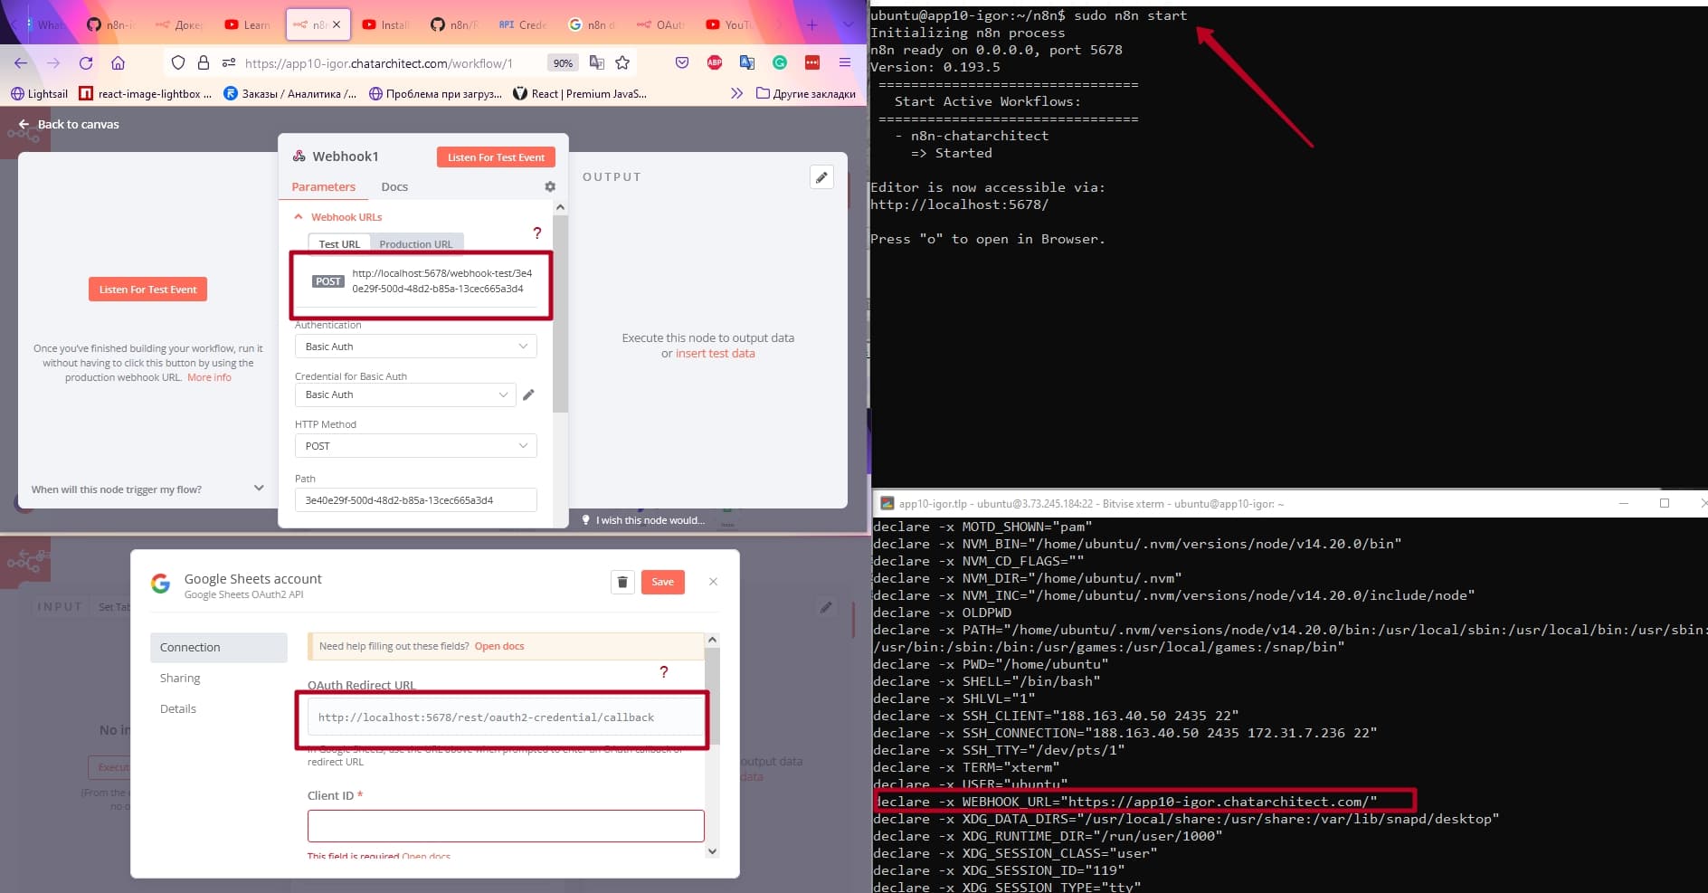Screen dimensions: 1708x893
Task: Save the Google Sheets credential
Action: [662, 582]
